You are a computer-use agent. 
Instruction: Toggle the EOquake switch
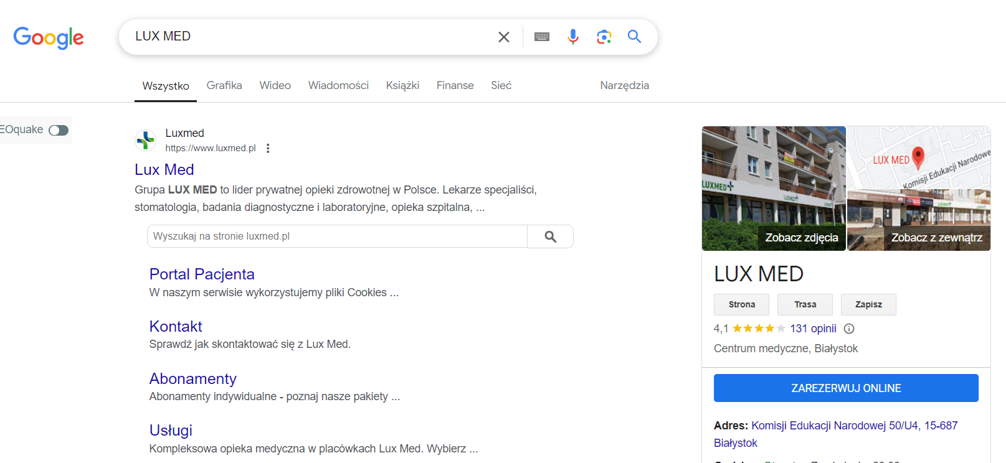[59, 130]
